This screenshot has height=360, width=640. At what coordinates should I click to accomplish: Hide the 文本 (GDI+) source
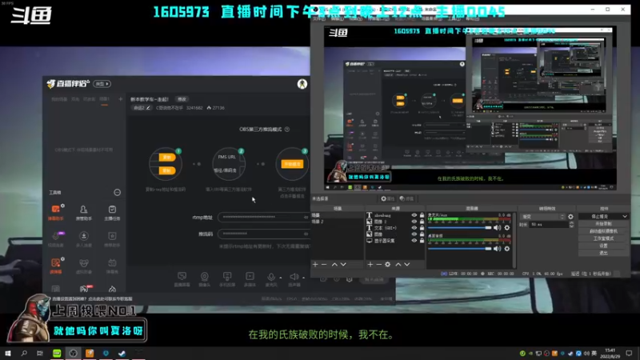(414, 228)
